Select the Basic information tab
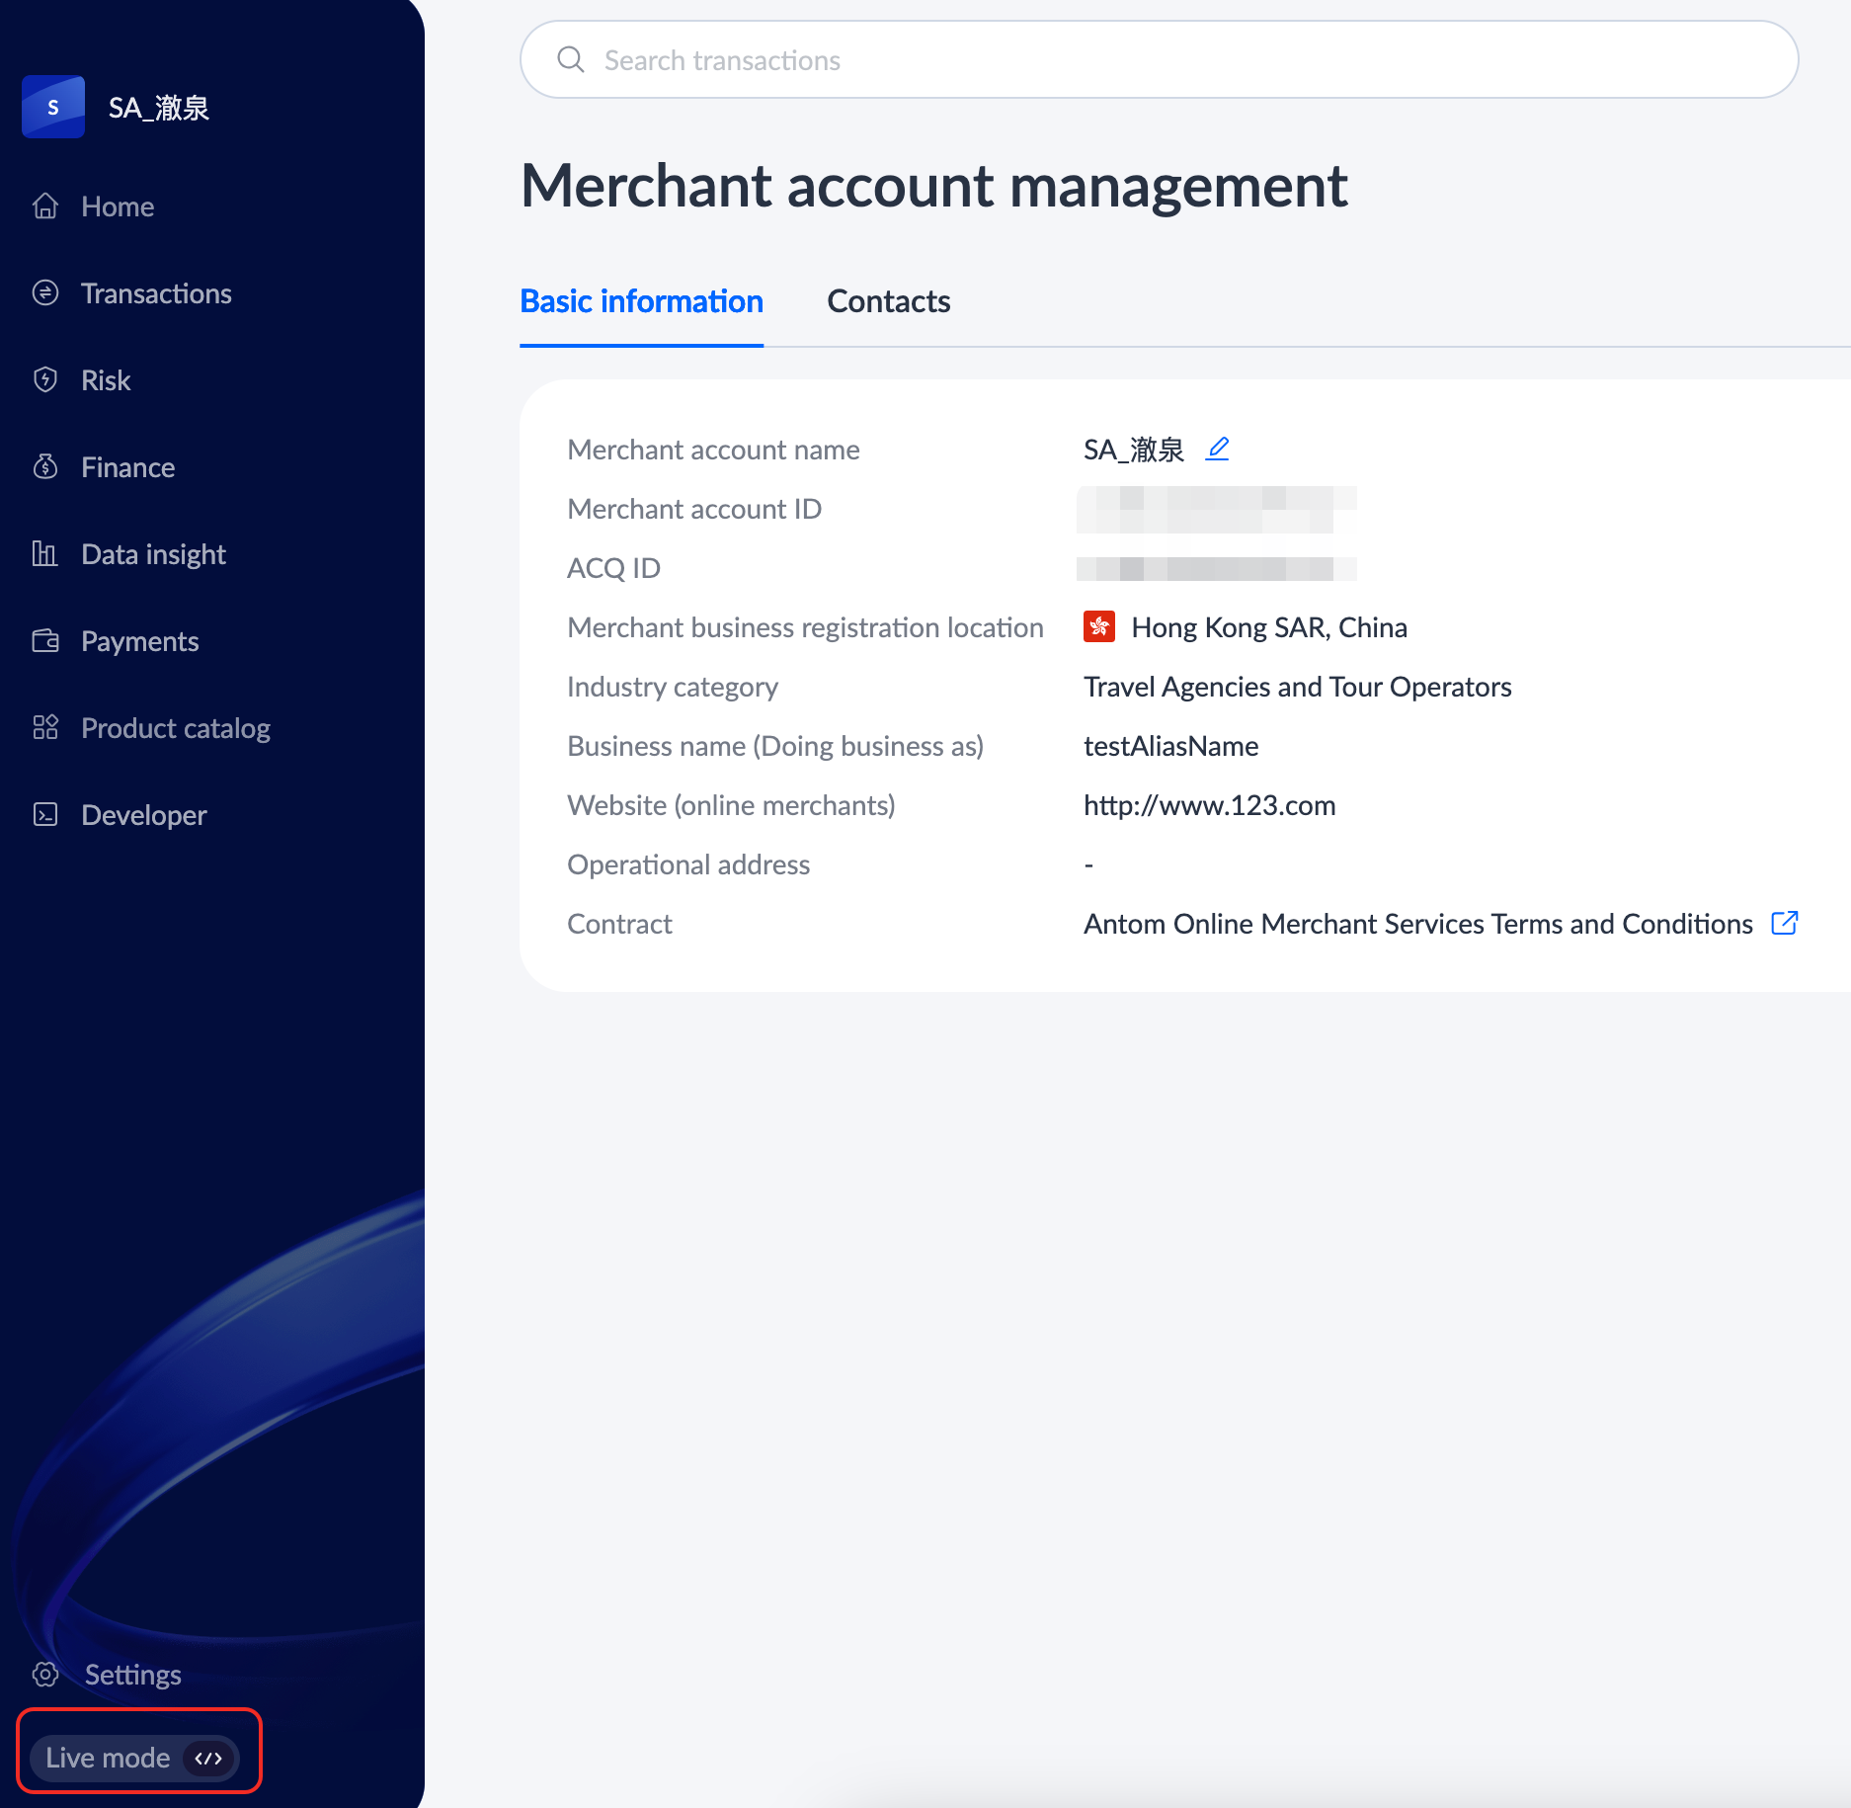1851x1808 pixels. [641, 301]
